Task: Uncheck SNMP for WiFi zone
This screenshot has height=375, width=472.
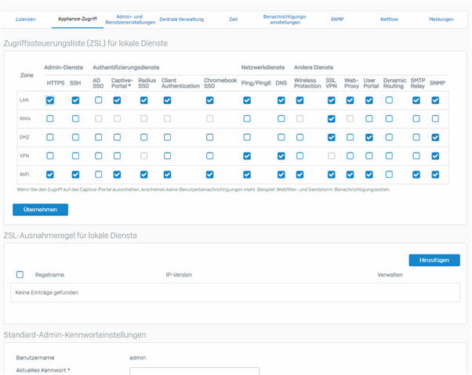Action: [x=435, y=175]
